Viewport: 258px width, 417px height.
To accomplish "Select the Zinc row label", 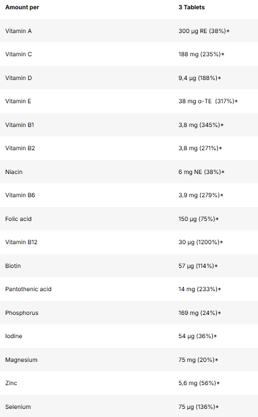I will point(11,383).
